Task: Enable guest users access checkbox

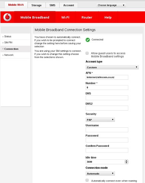Action: click(x=87, y=53)
